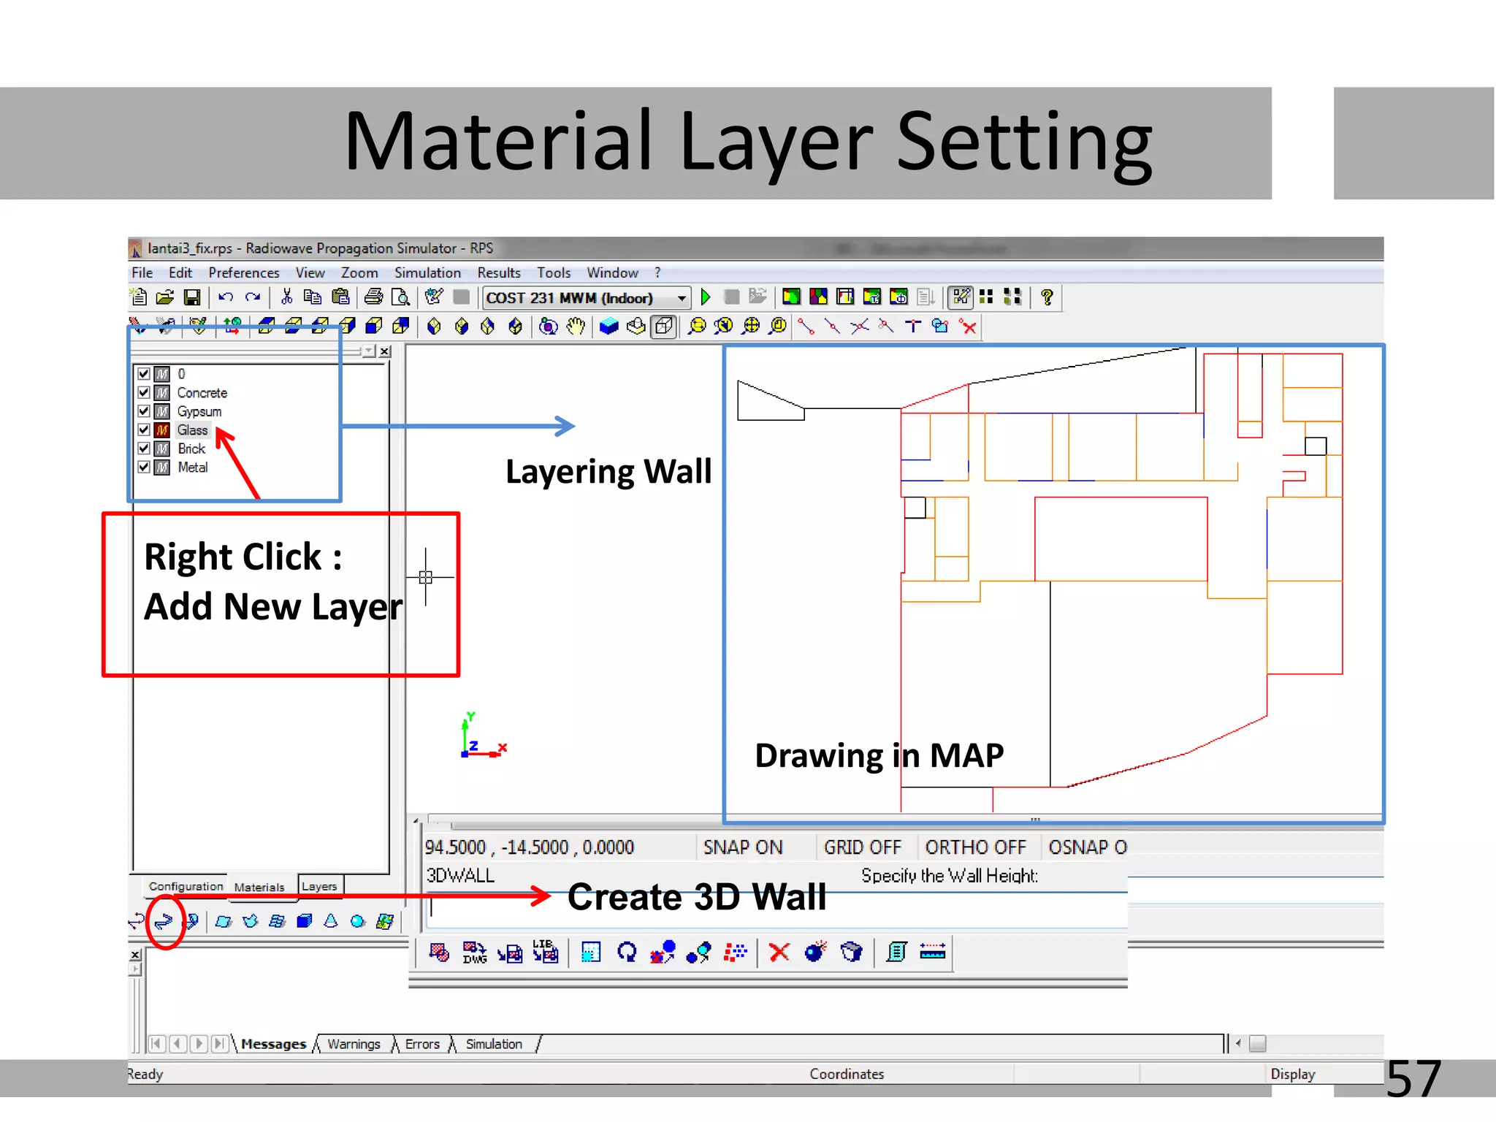
Task: Click the sphere shape tool
Action: pos(357,922)
